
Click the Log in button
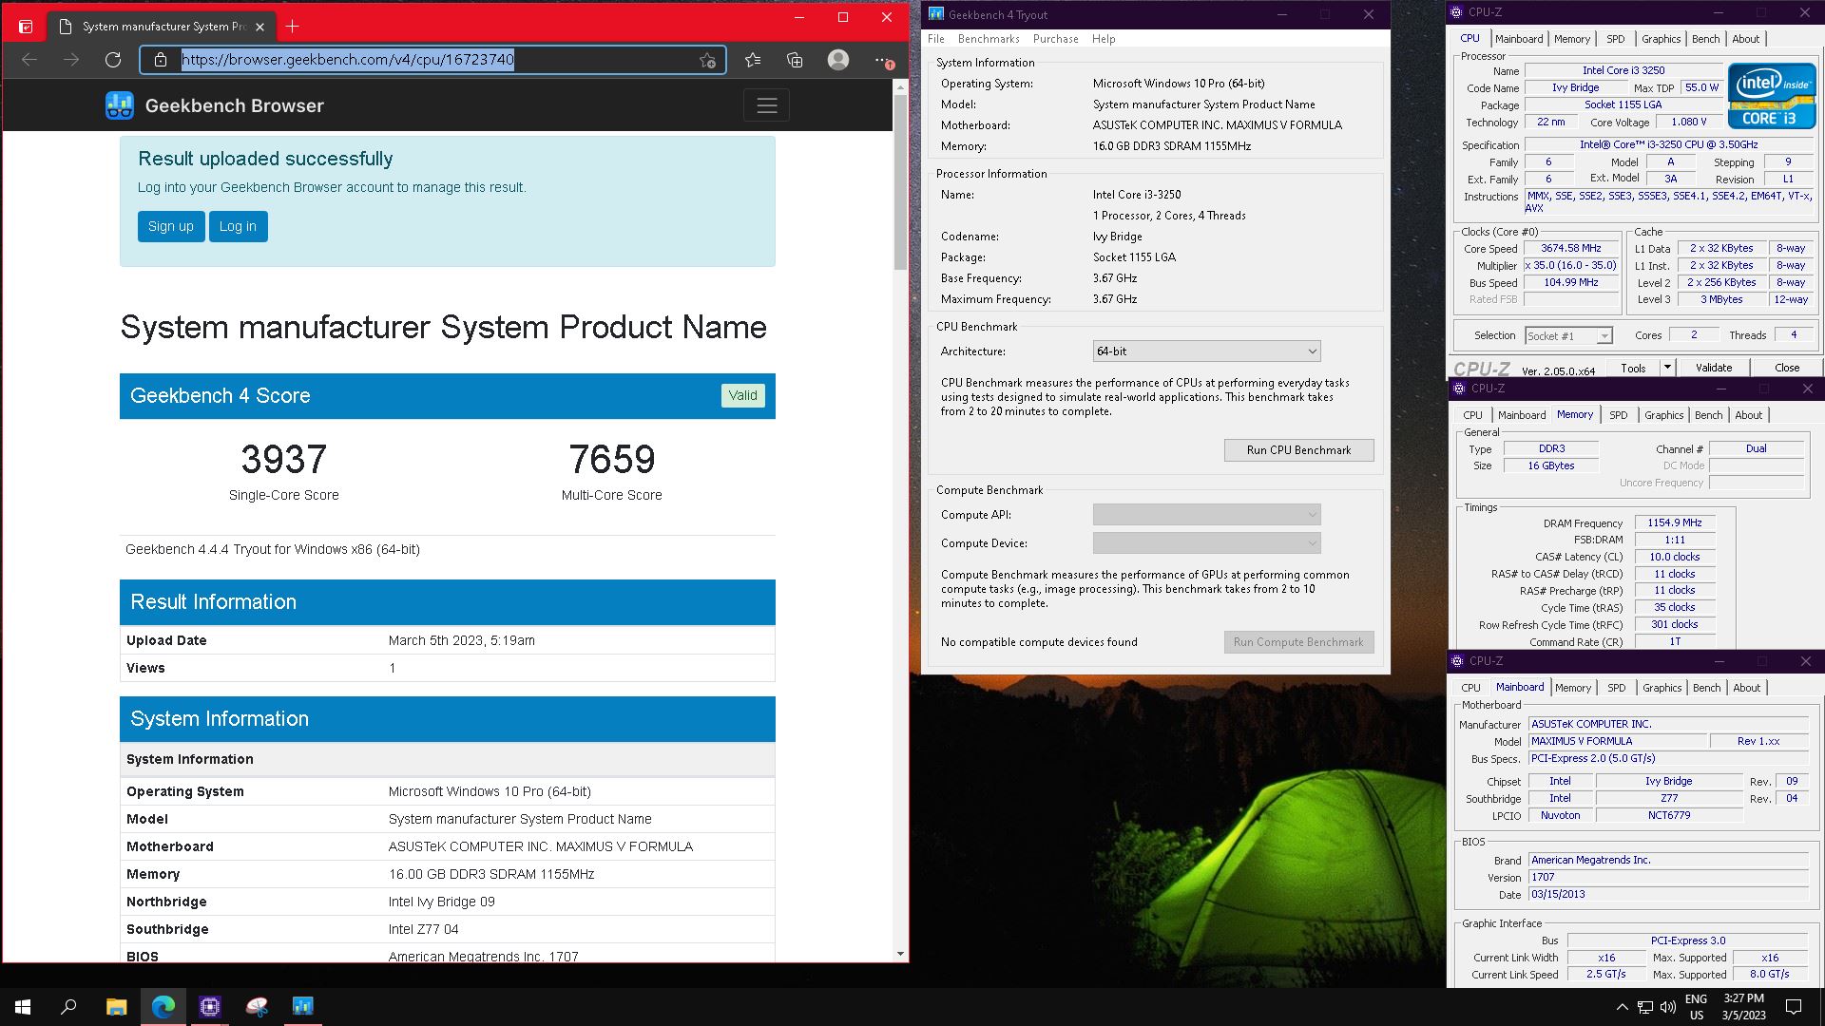(x=238, y=226)
